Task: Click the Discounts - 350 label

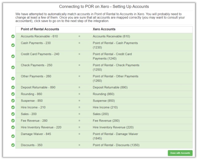Action: (32, 145)
